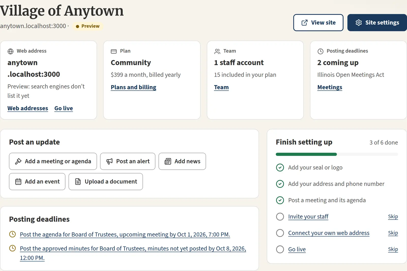Image resolution: width=407 pixels, height=271 pixels.
Task: Click Add a meeting or agenda button
Action: pos(53,161)
